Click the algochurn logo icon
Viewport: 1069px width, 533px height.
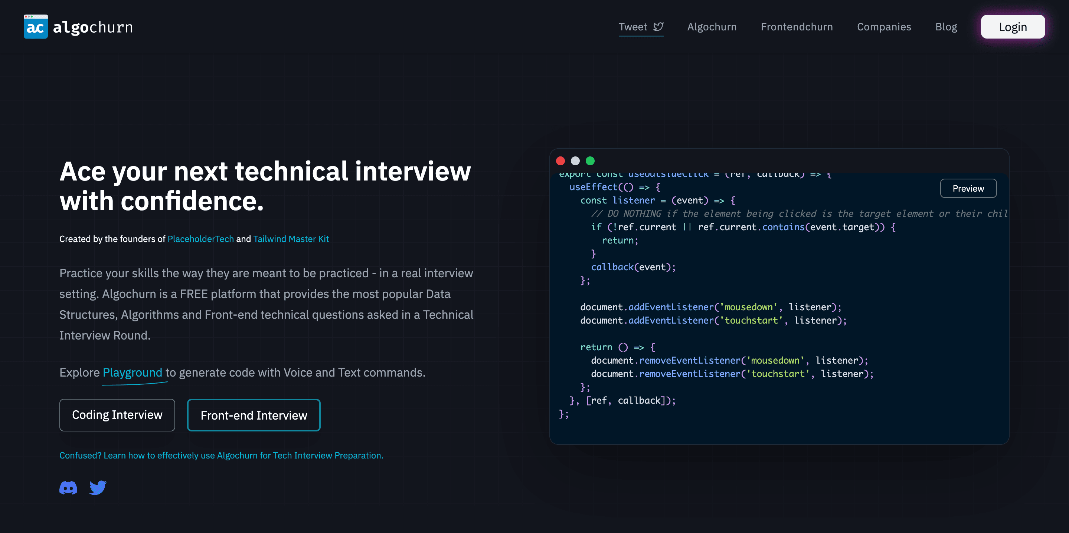click(36, 27)
